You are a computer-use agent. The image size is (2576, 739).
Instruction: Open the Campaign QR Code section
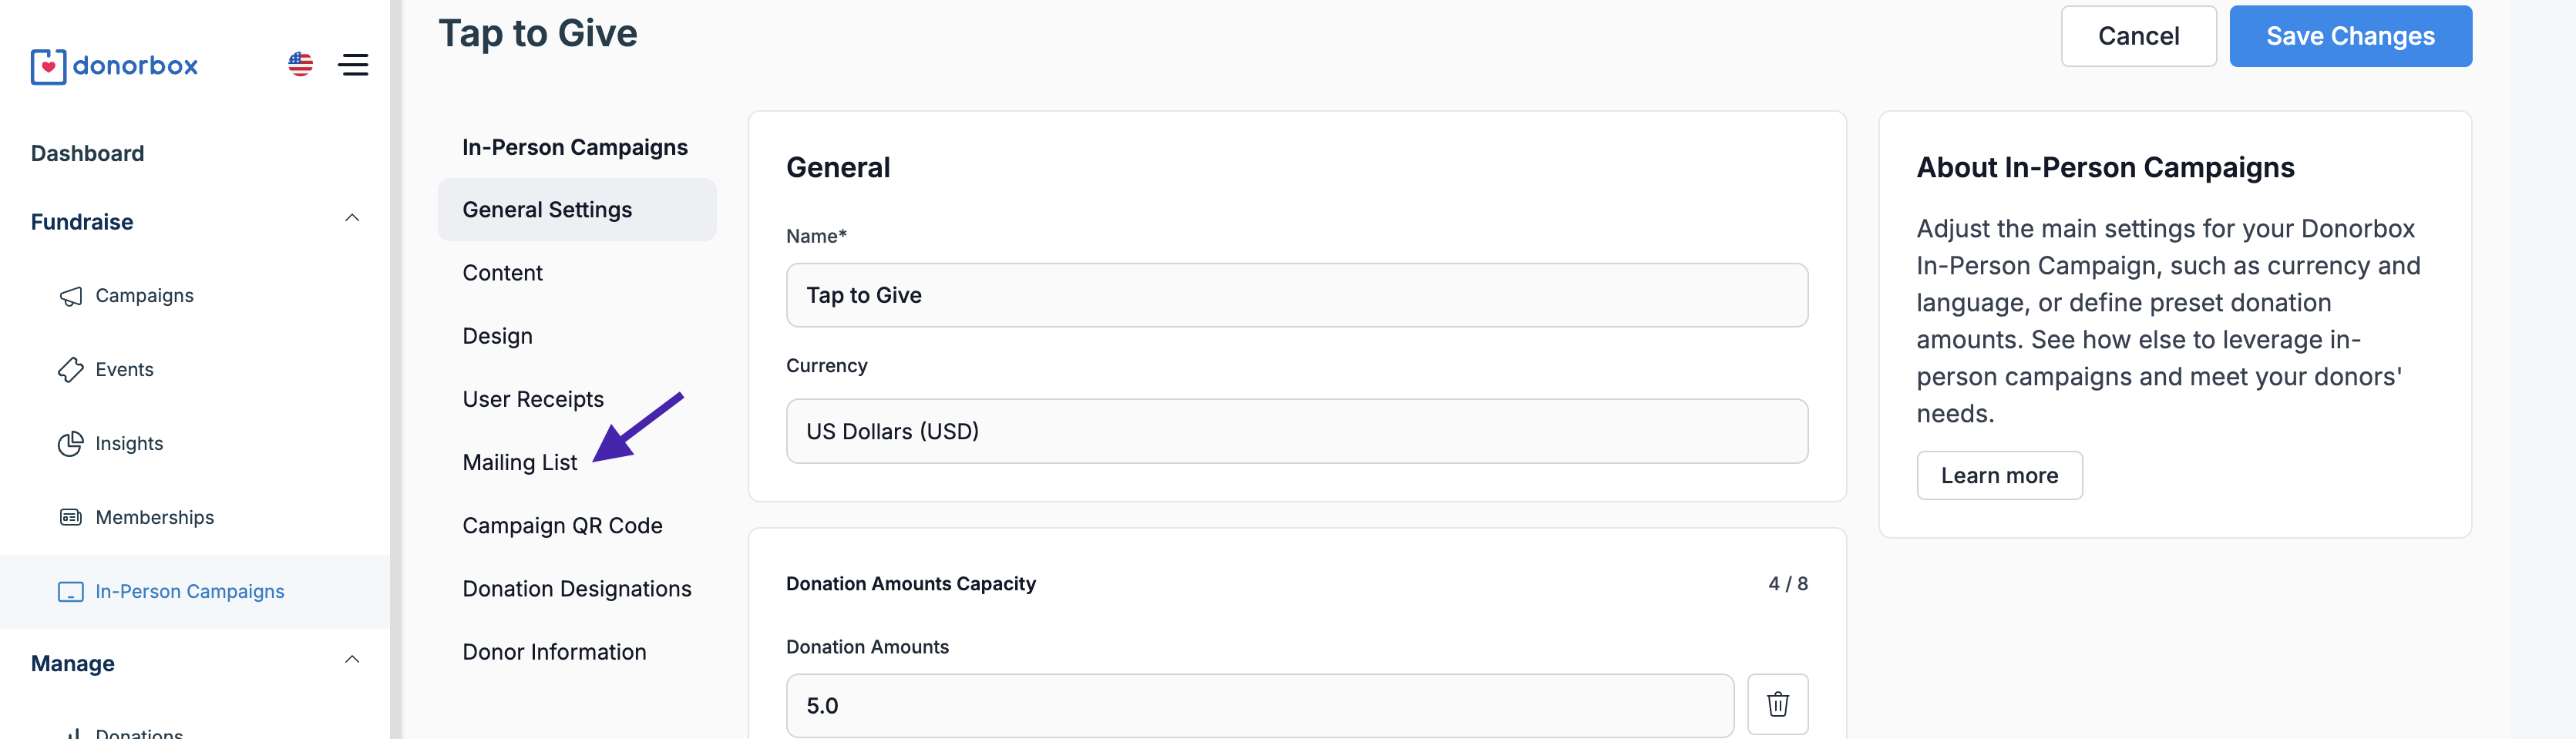(562, 526)
